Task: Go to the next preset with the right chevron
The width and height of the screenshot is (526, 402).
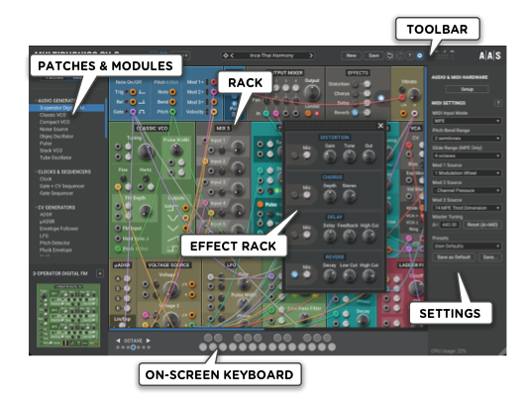Action: click(311, 55)
